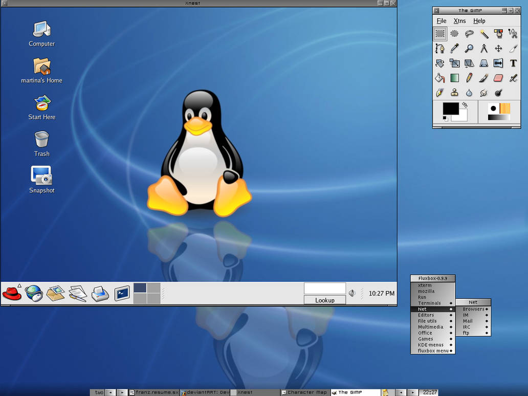
Task: Expand the Terminals submenu
Action: coord(433,303)
